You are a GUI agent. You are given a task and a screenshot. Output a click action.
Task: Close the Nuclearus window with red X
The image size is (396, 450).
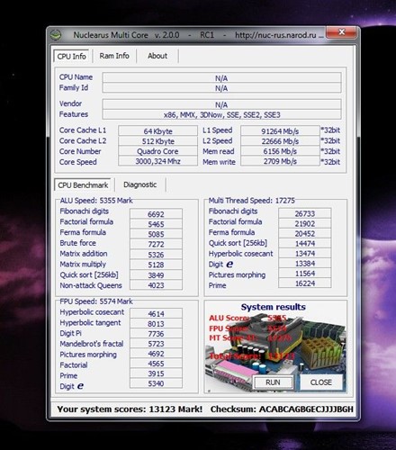[x=341, y=32]
